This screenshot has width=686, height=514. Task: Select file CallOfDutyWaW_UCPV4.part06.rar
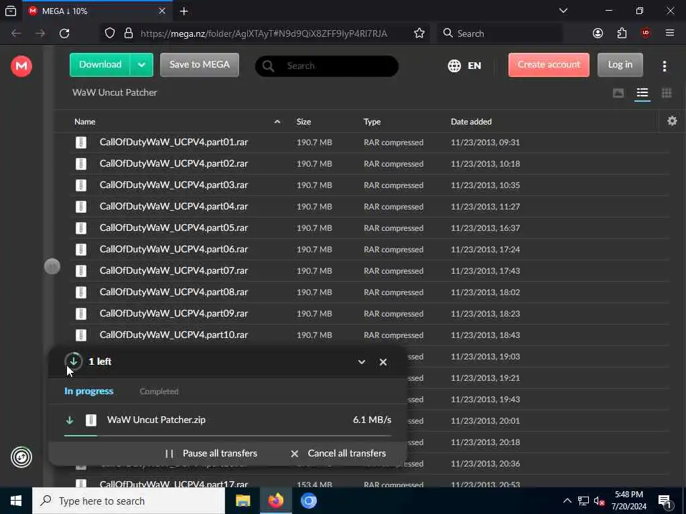pyautogui.click(x=369, y=250)
